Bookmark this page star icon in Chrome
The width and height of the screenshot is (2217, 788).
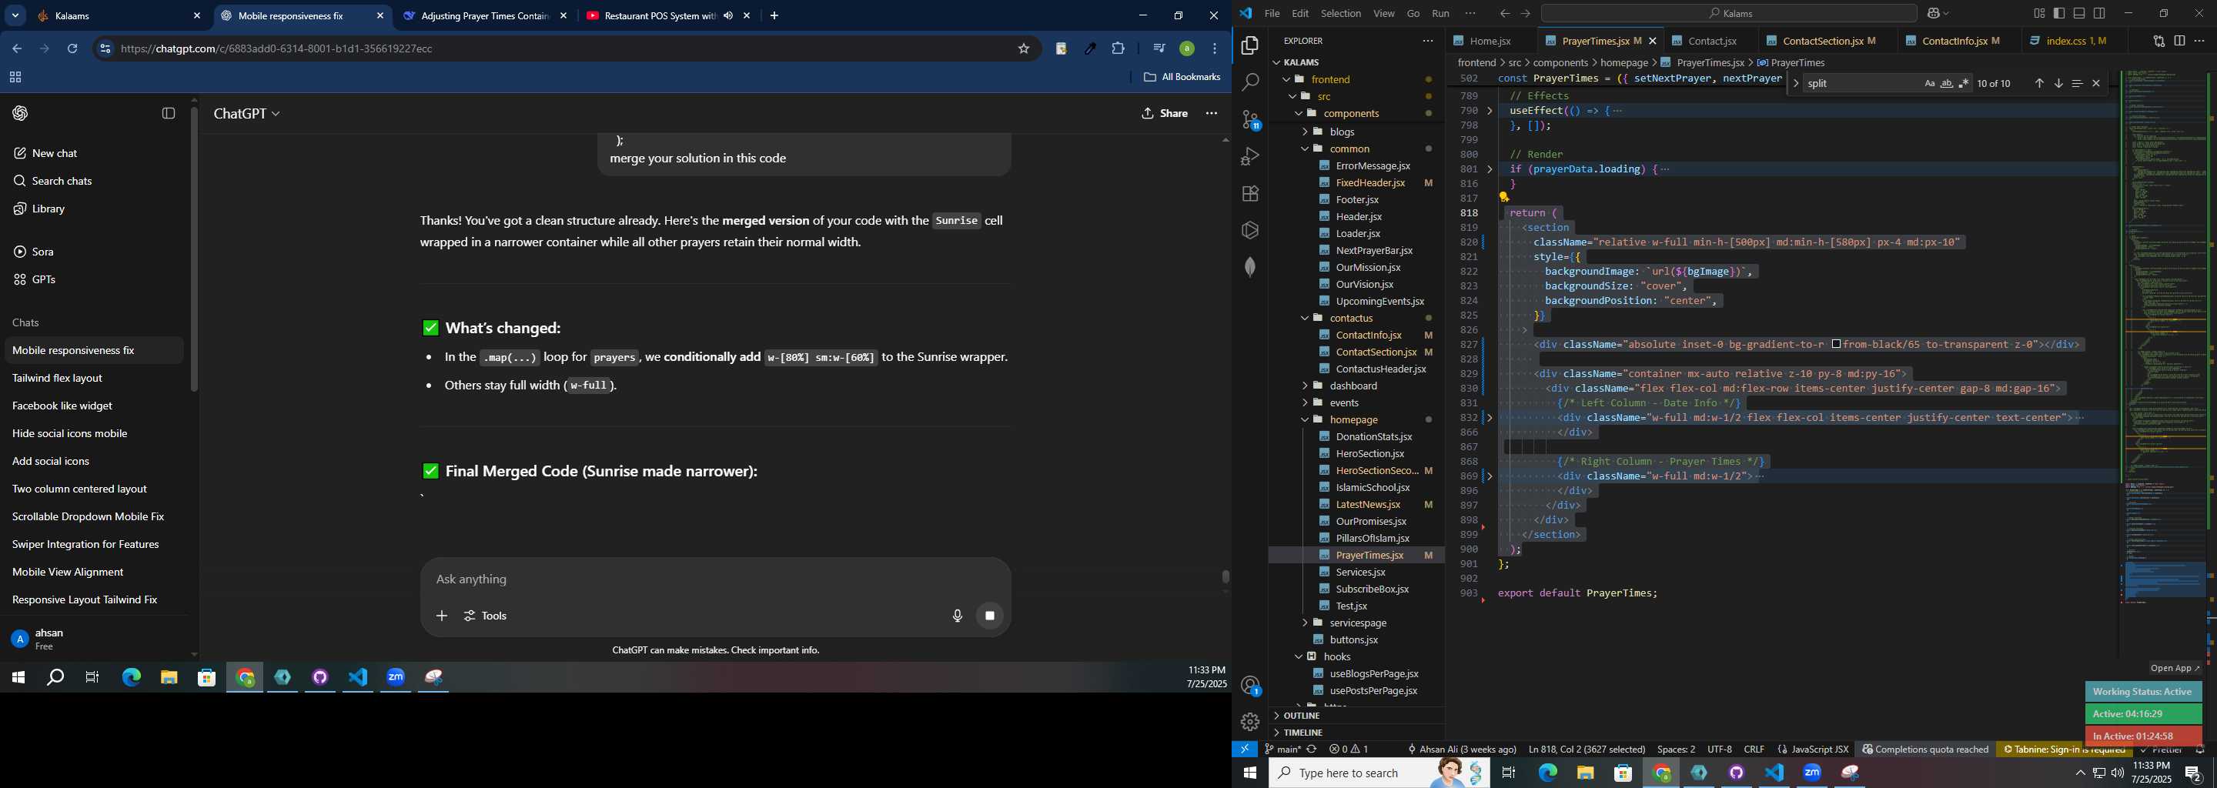tap(1024, 49)
